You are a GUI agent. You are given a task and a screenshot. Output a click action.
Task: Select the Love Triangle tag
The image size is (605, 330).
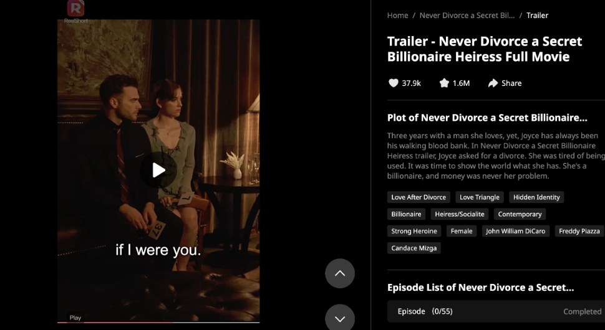[x=479, y=197]
